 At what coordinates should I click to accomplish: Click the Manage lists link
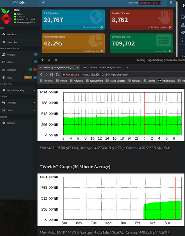(x=161, y=51)
